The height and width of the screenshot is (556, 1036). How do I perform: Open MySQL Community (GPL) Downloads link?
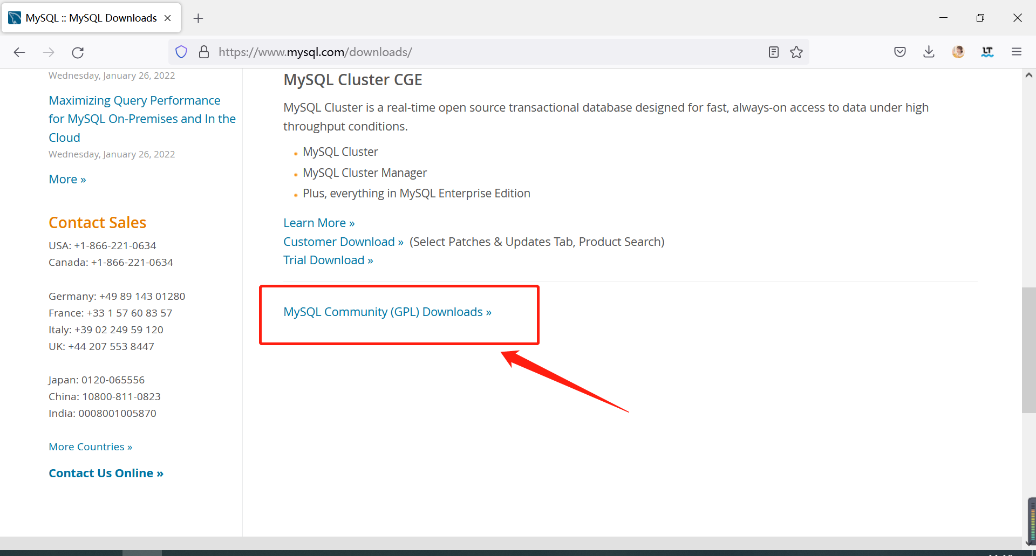(x=387, y=312)
